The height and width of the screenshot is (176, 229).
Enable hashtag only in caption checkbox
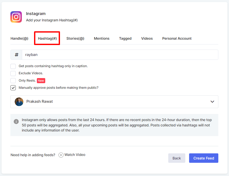pyautogui.click(x=13, y=66)
